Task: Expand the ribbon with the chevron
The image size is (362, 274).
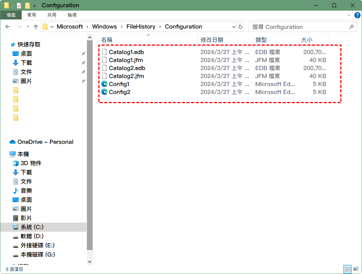Action: (349, 15)
